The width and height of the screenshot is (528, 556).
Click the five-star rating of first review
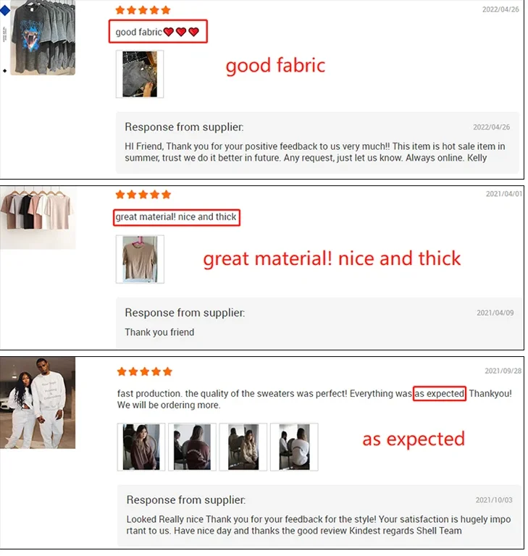tap(143, 10)
